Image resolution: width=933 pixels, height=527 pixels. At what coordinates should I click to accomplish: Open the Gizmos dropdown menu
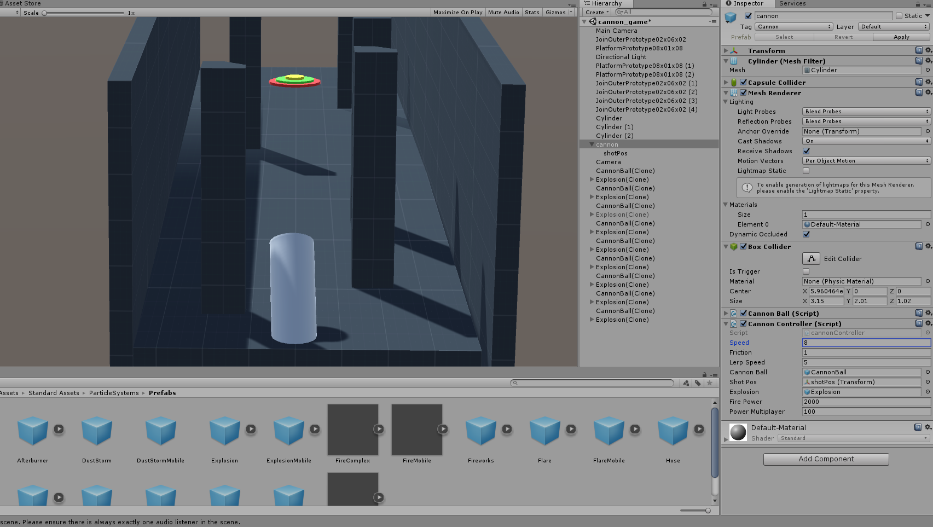pyautogui.click(x=559, y=12)
